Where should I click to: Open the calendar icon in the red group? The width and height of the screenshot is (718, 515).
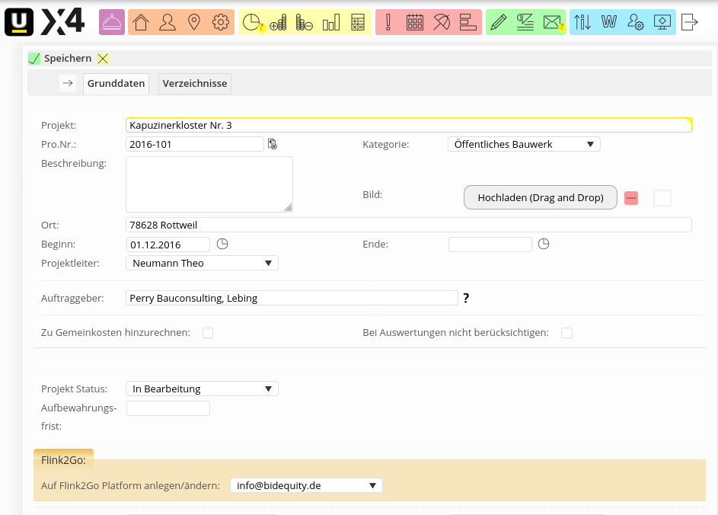coord(415,23)
